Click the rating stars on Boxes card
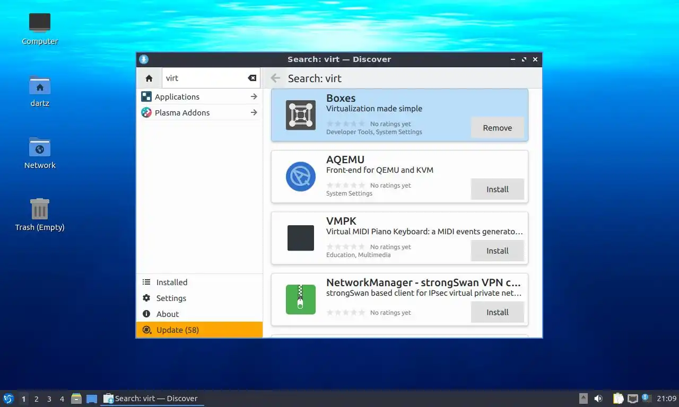 click(x=346, y=124)
